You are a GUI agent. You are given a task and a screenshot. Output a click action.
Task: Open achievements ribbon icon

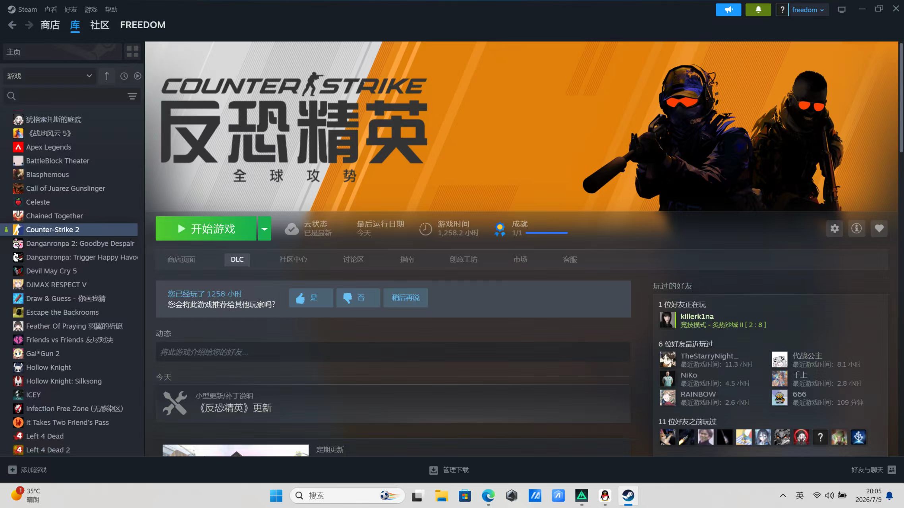(x=500, y=229)
